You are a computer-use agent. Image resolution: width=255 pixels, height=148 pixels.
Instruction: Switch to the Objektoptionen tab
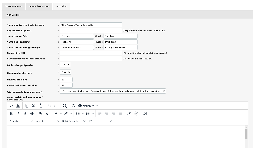tap(13, 6)
